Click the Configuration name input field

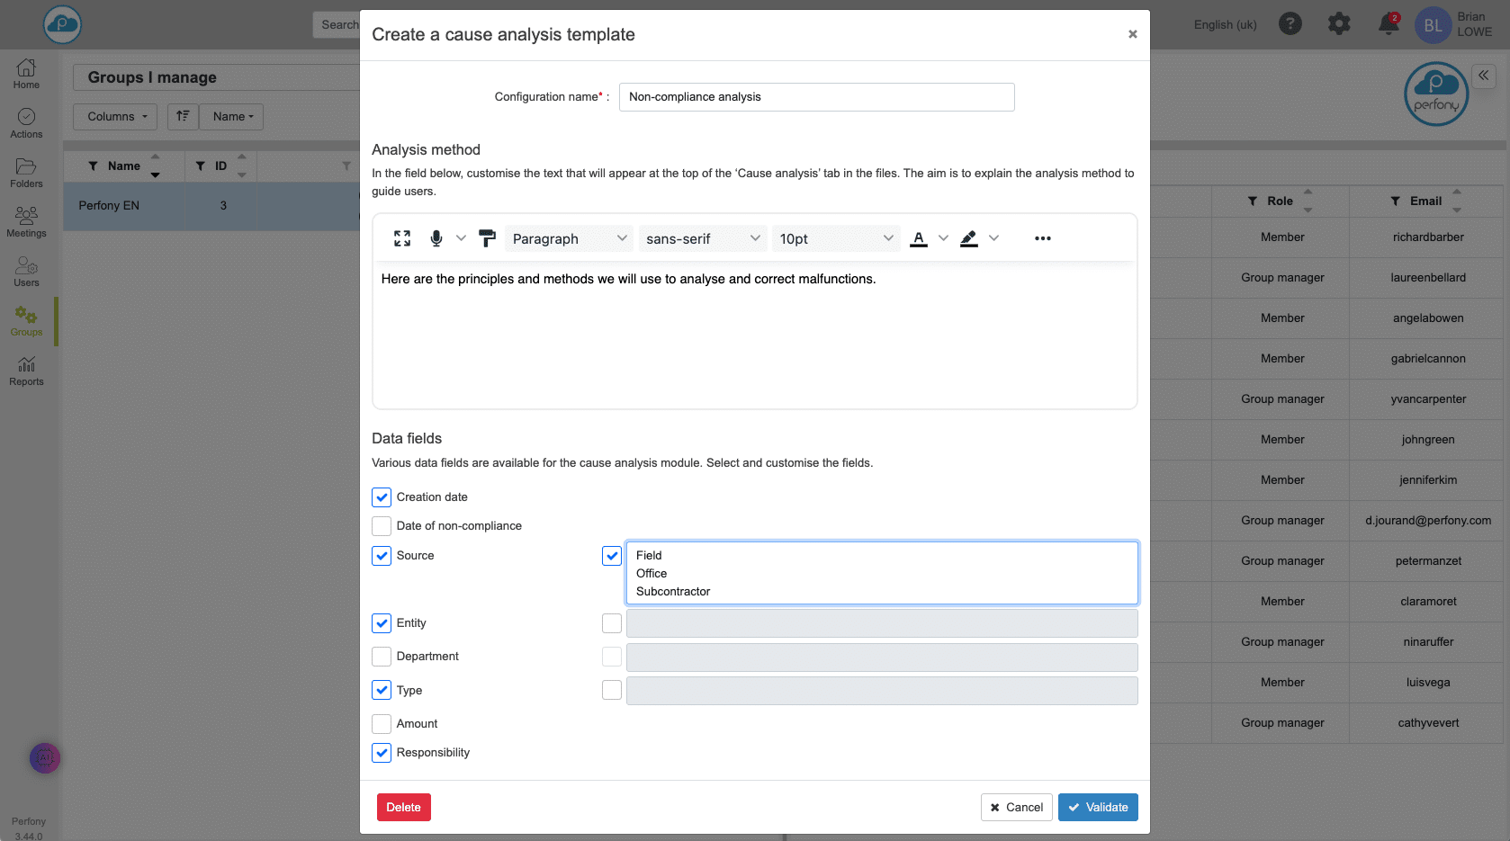816,97
